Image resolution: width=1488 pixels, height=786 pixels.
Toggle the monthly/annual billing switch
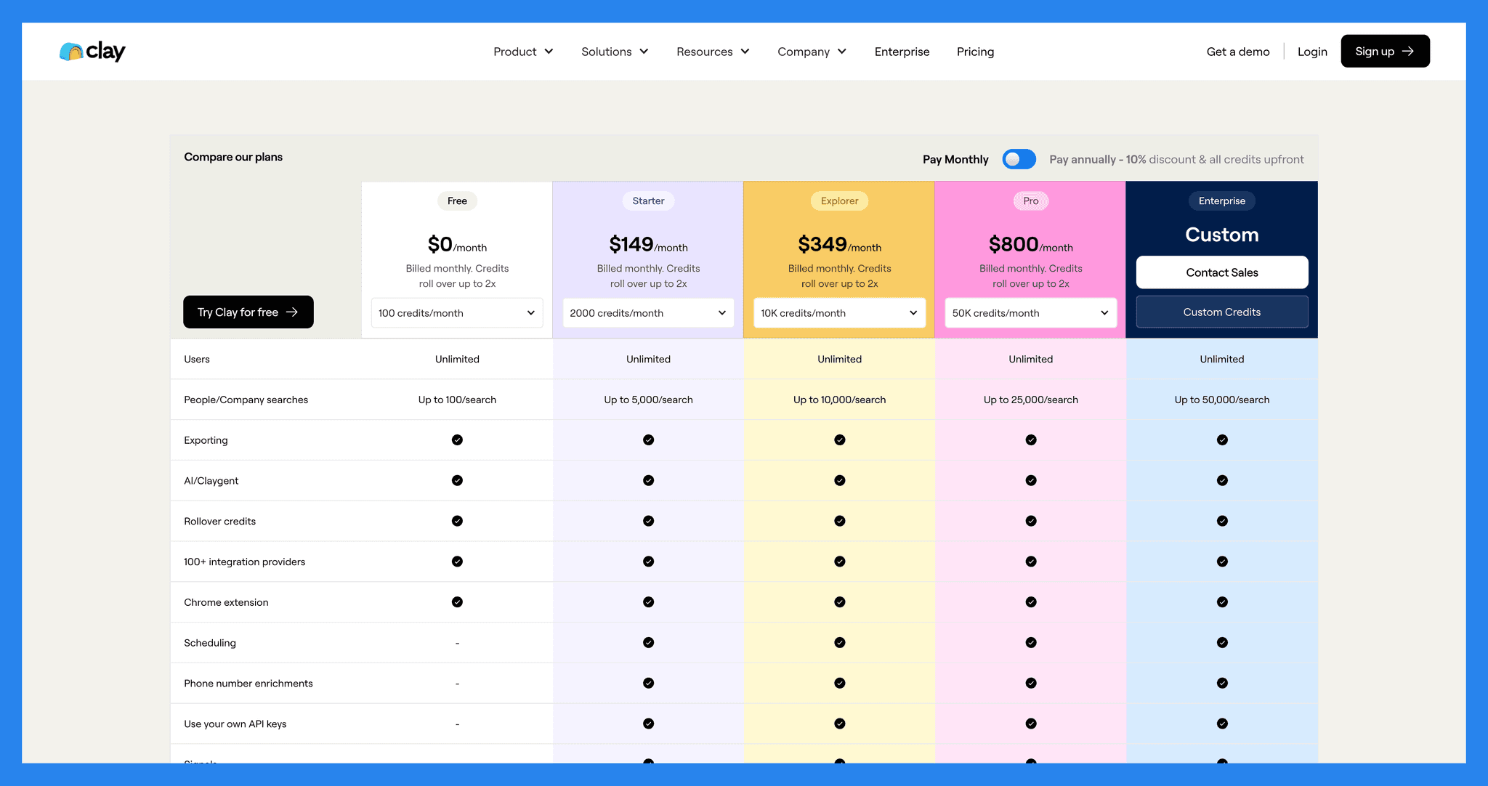pos(1019,159)
